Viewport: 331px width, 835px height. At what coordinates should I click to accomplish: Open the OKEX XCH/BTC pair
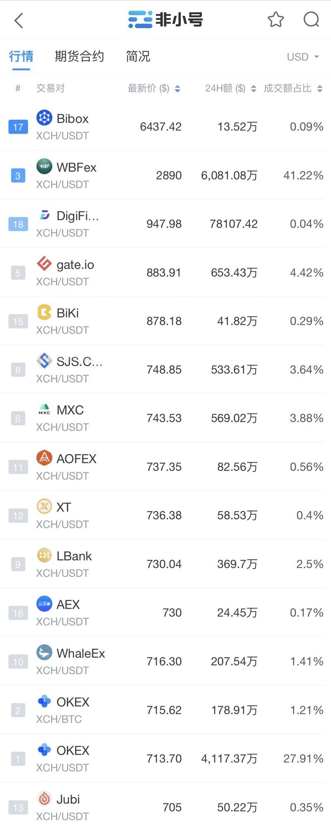tap(165, 710)
